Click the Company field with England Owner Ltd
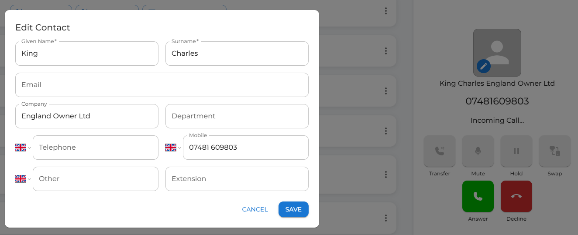The image size is (578, 235). [86, 116]
